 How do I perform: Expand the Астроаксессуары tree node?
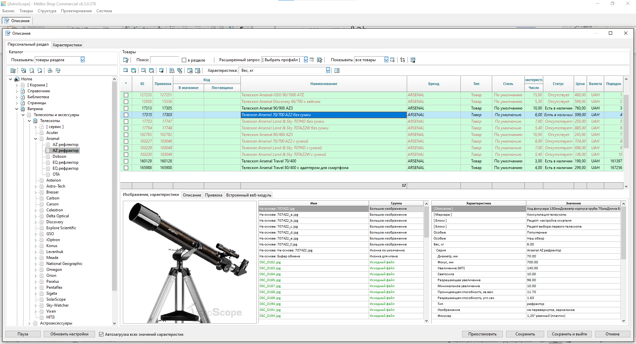click(x=29, y=323)
